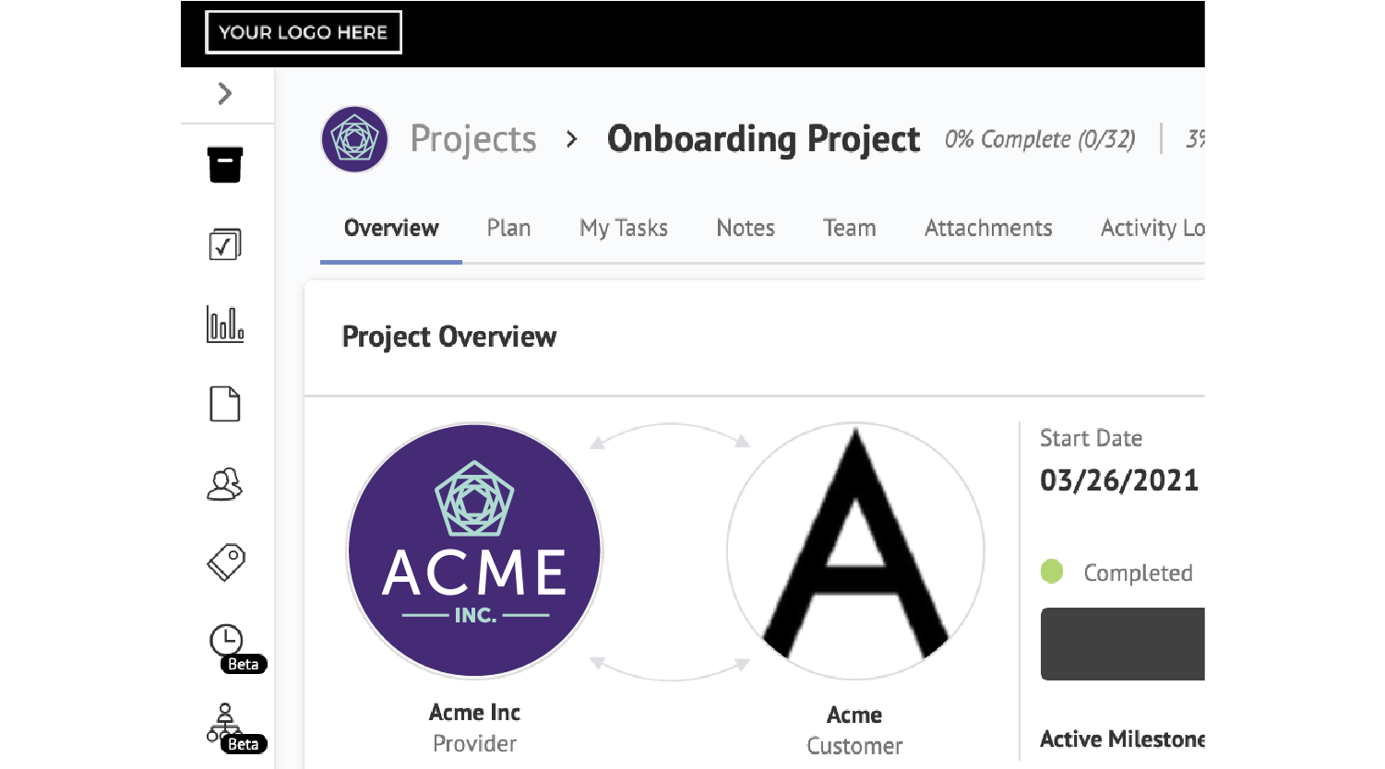Open the people contacts icon in sidebar

click(x=225, y=484)
